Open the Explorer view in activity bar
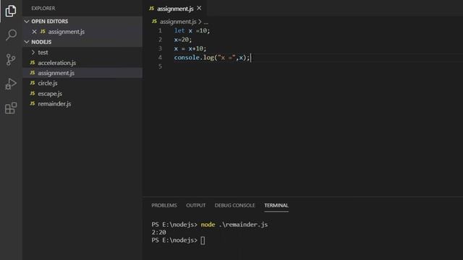This screenshot has width=463, height=260. point(11,11)
